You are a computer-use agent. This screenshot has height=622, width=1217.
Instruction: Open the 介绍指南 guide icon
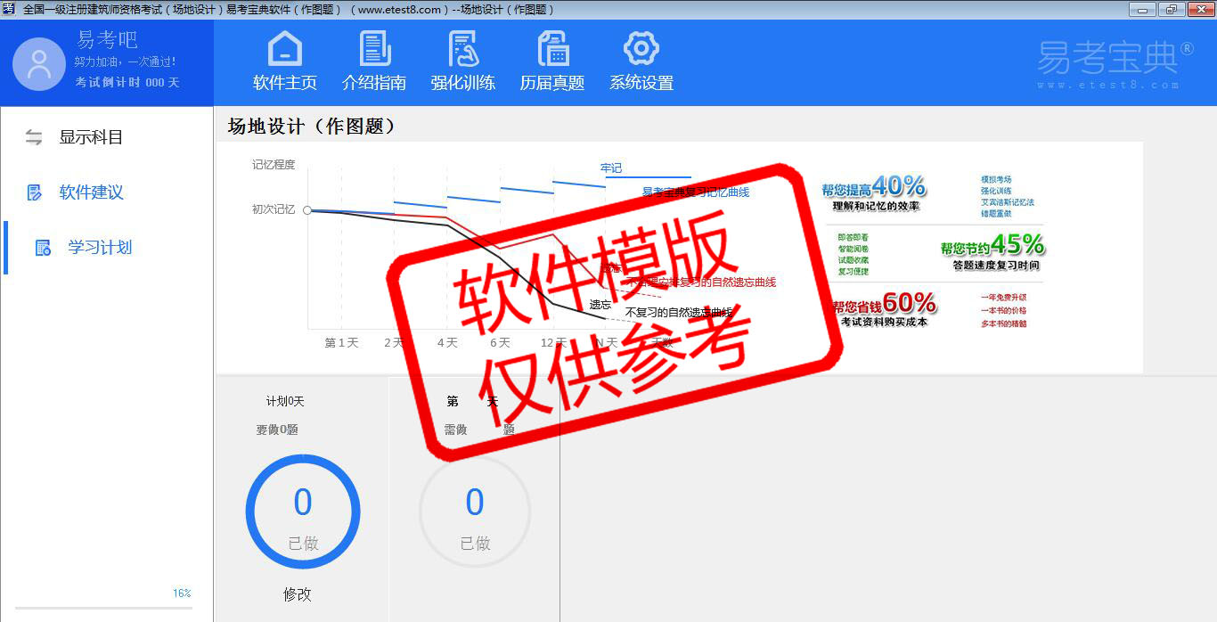point(375,48)
